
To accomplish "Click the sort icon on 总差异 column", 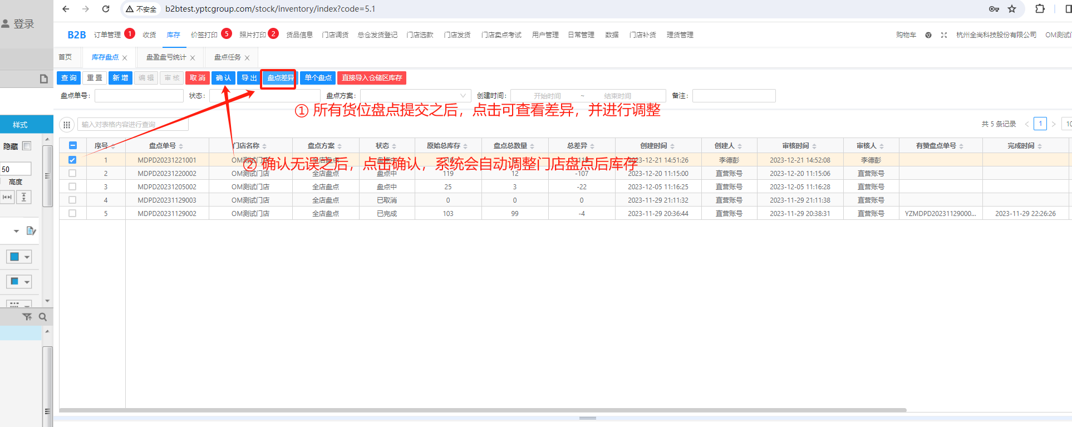I will click(592, 146).
